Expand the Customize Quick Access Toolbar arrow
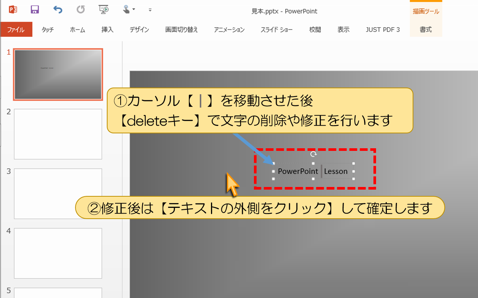This screenshot has height=298, width=478. [150, 10]
